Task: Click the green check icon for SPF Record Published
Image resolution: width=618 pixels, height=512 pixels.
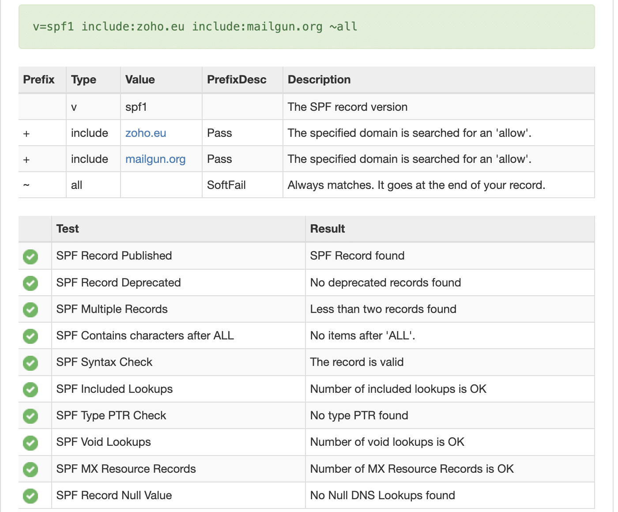Action: [30, 256]
